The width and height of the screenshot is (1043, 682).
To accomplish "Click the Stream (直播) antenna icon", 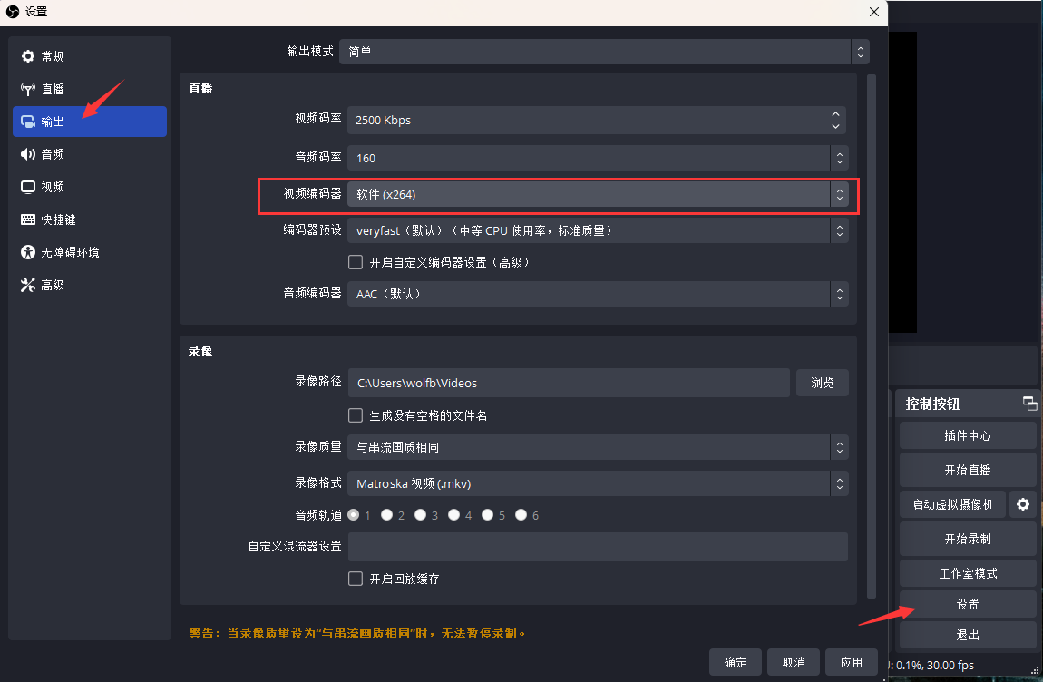I will [28, 89].
